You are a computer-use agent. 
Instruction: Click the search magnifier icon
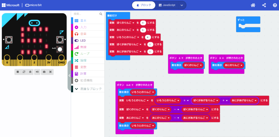101,14
